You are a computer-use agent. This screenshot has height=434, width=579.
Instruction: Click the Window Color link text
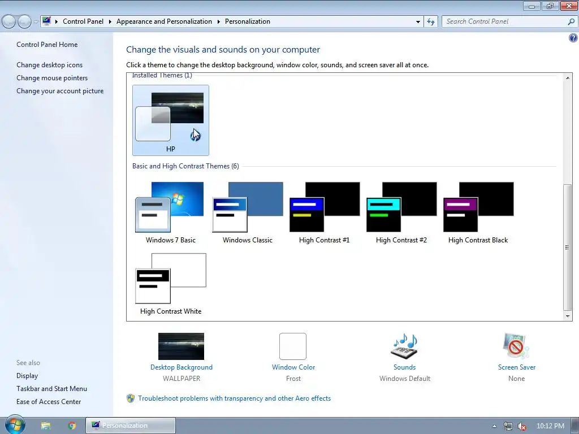293,367
